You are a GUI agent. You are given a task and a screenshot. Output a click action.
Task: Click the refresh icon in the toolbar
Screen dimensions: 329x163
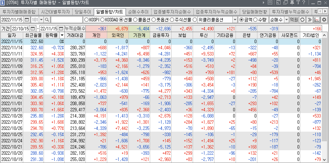pyautogui.click(x=302, y=20)
